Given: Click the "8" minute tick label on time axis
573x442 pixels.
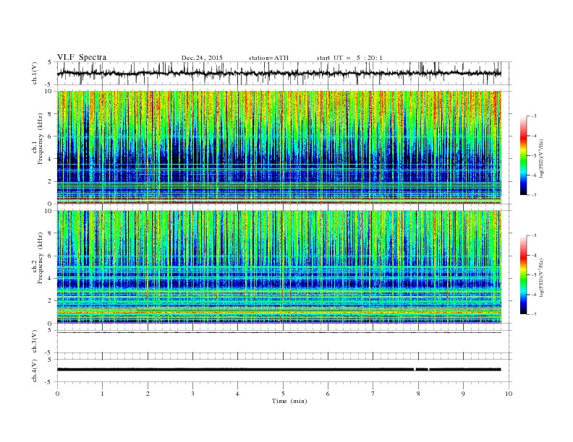Looking at the screenshot, I should pyautogui.click(x=418, y=394).
